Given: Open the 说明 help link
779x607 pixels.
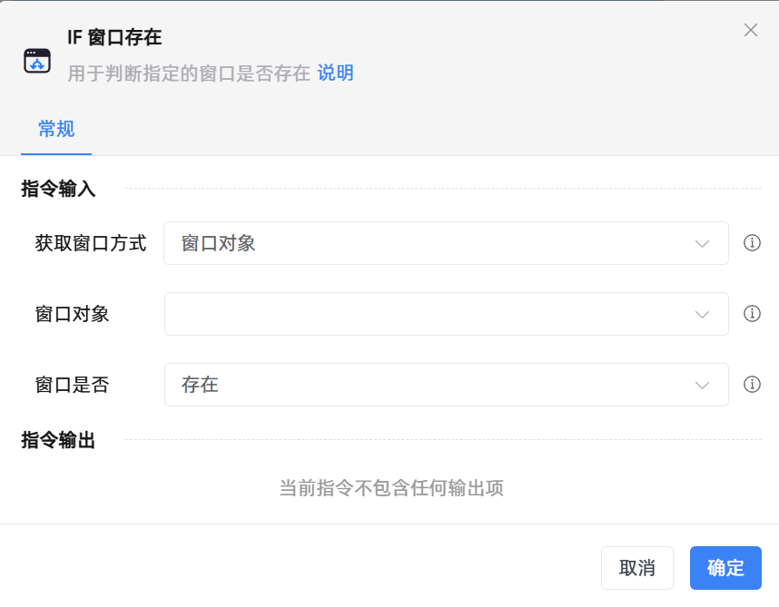Looking at the screenshot, I should 335,73.
